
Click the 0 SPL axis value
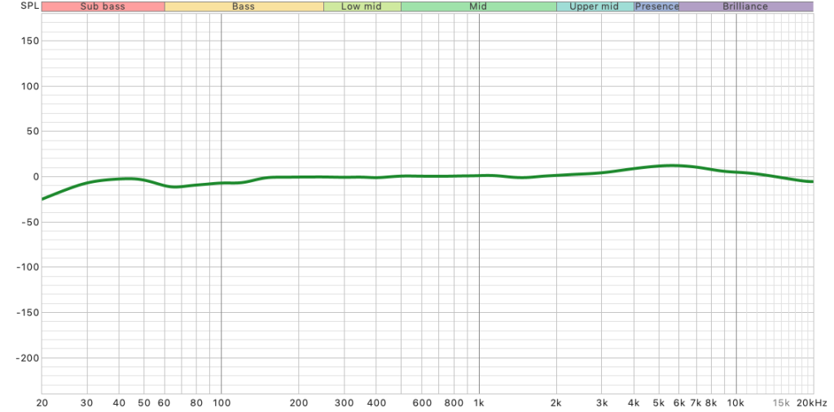coord(34,177)
